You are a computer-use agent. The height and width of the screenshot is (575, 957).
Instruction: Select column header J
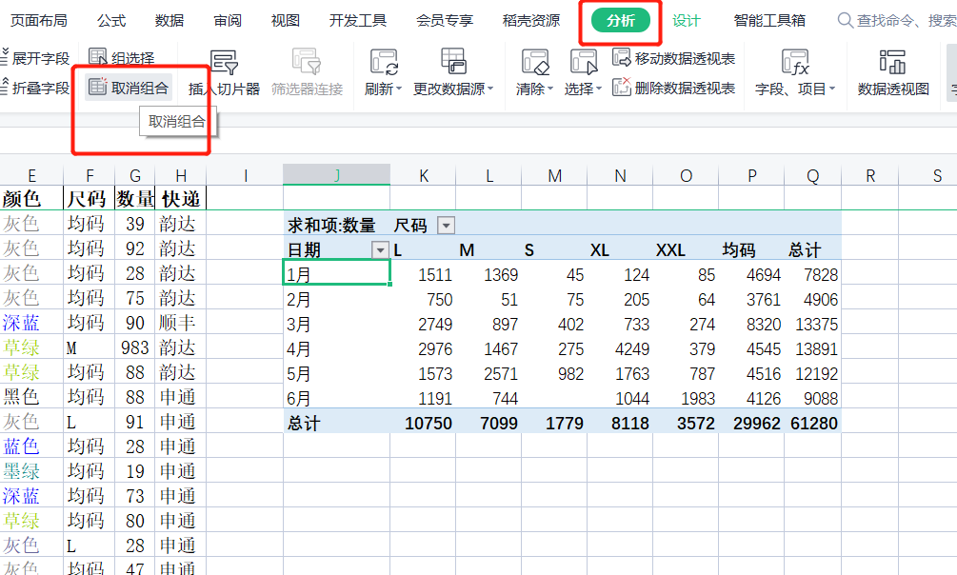[x=336, y=175]
